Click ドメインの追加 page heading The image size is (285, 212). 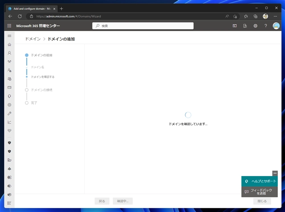(x=61, y=39)
